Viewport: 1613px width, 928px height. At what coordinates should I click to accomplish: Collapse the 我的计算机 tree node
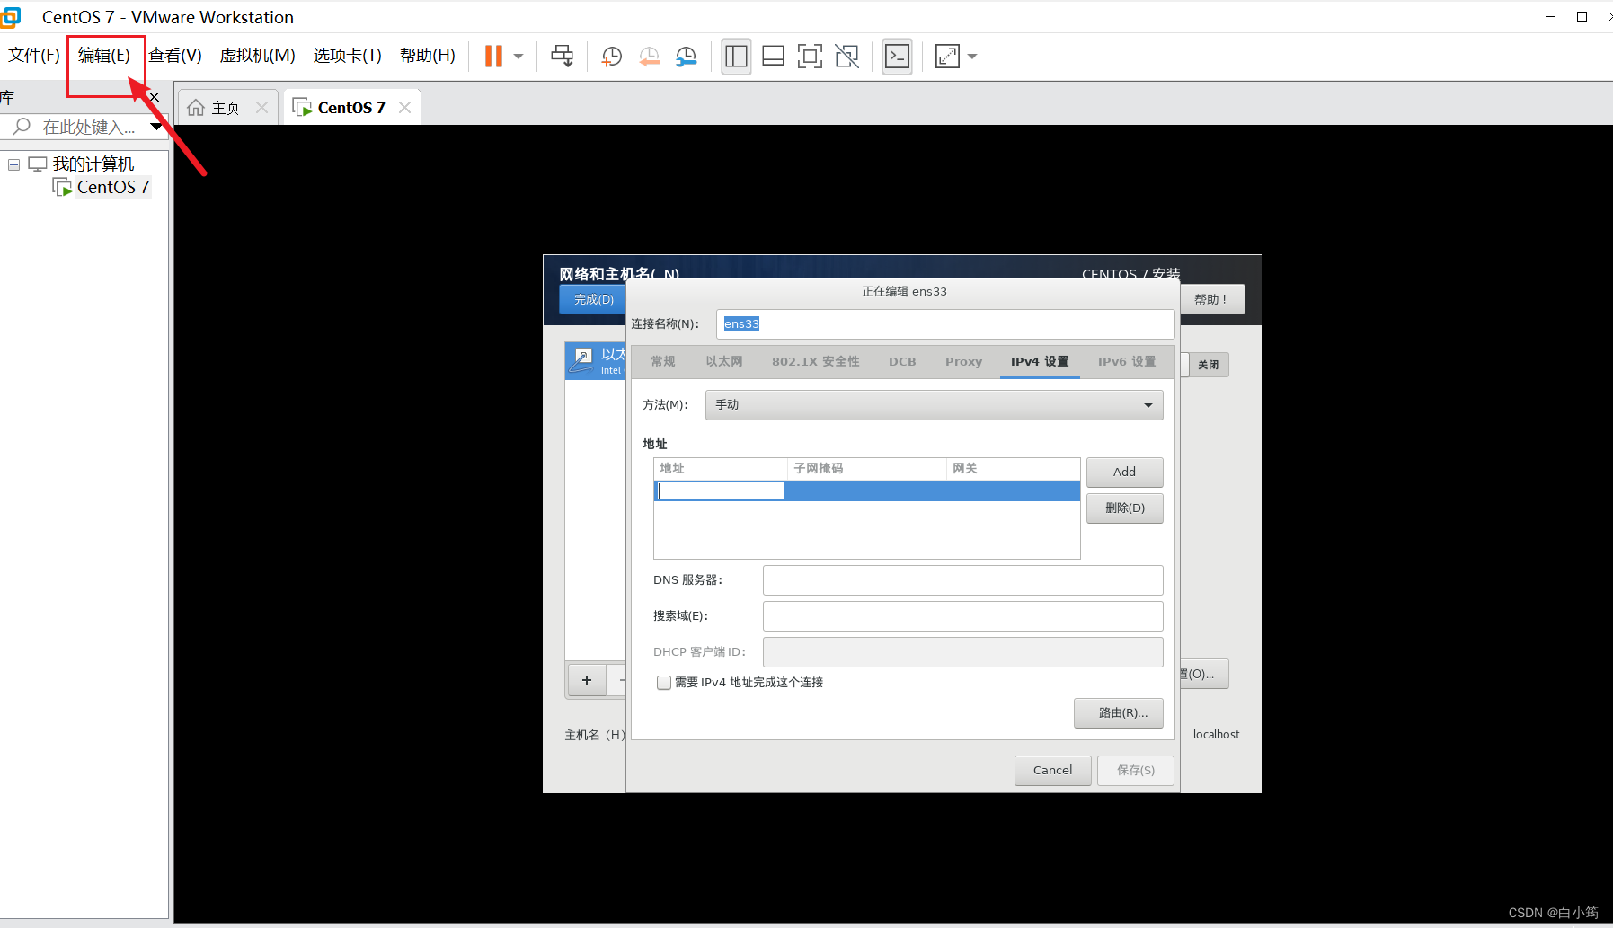13,164
